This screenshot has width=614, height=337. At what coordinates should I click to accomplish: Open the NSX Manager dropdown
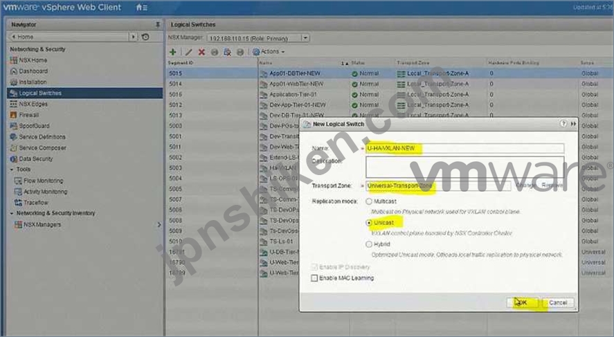(305, 38)
